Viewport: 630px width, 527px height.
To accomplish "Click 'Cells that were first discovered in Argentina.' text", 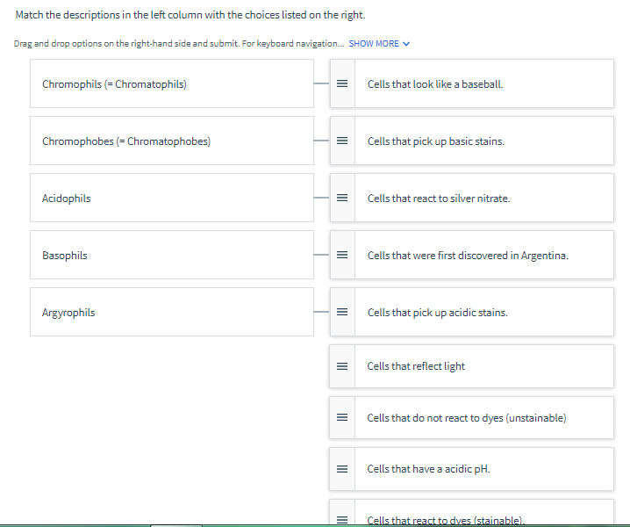I will [x=468, y=256].
